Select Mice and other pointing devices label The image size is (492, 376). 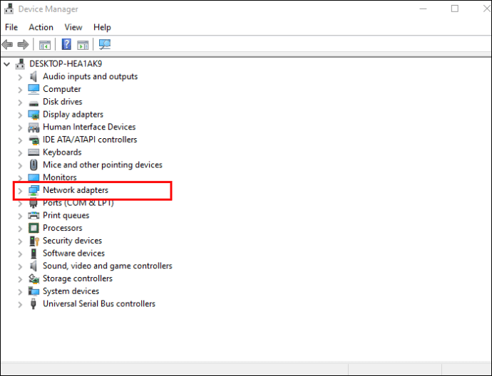[x=103, y=164]
